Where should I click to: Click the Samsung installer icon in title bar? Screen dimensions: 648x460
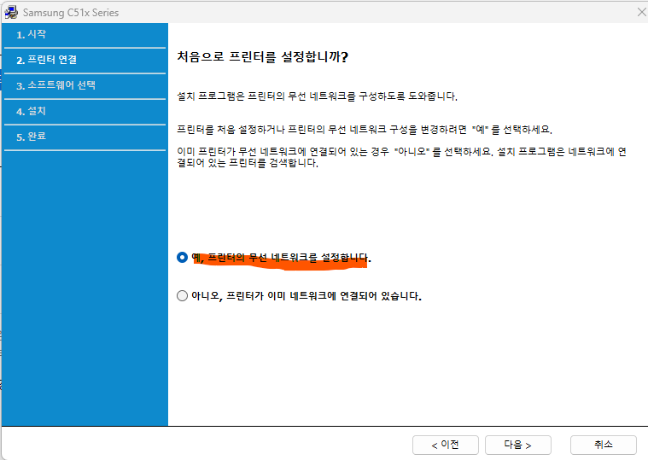tap(11, 13)
